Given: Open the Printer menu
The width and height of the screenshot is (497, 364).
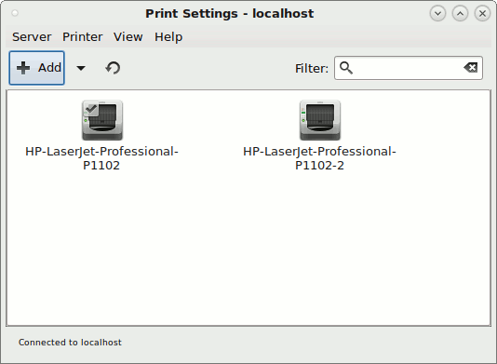Looking at the screenshot, I should (x=83, y=37).
